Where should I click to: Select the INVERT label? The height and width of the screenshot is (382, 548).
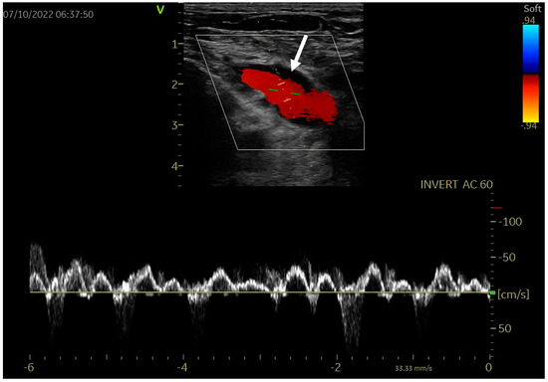pyautogui.click(x=439, y=185)
